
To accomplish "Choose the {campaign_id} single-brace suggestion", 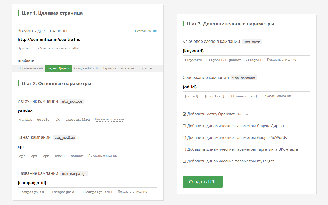I will pyautogui.click(x=33, y=192).
